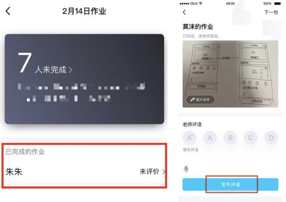Choose grade D rating
Viewport: 286px width, 202px height.
pos(271,138)
